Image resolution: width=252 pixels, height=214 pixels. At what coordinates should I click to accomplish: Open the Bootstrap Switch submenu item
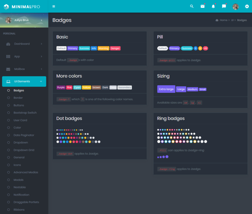25,113
